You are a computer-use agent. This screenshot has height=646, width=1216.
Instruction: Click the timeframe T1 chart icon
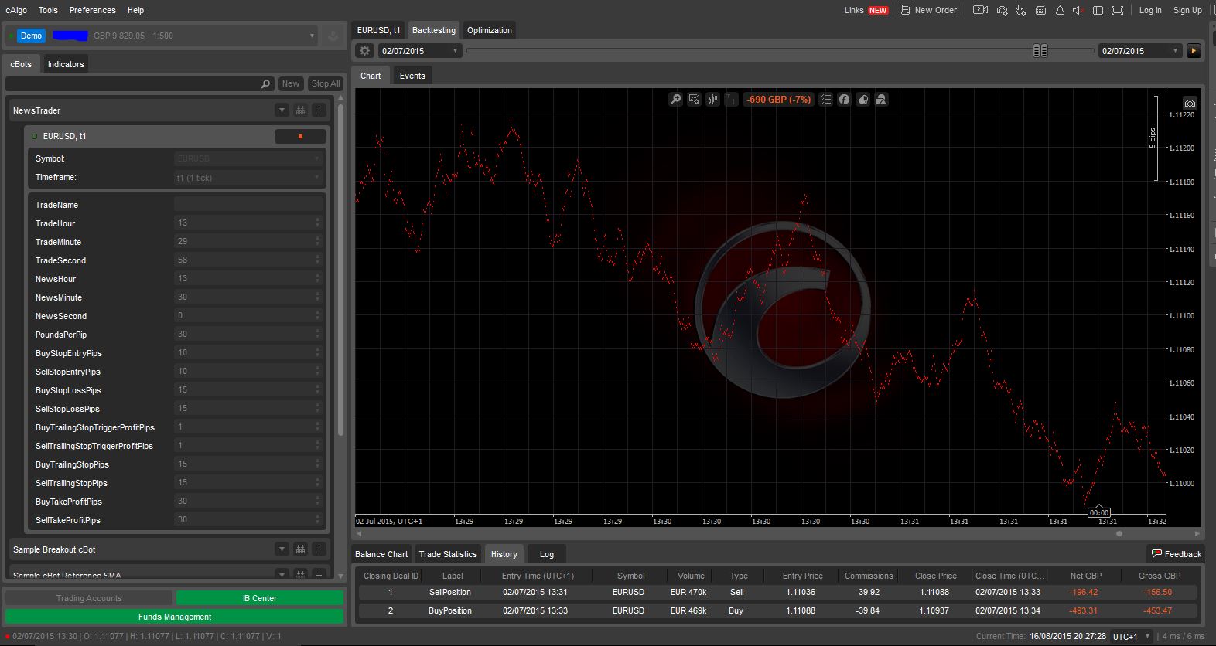point(731,99)
